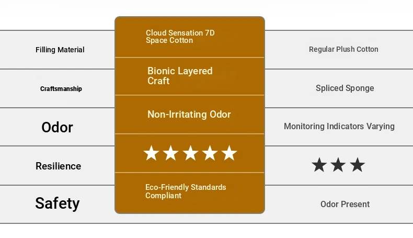Select the middle dark star rating
413x238 pixels.
[338, 165]
